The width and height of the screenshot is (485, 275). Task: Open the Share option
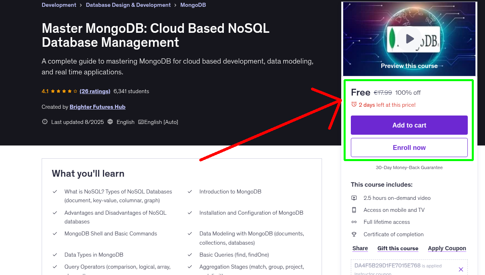coord(360,248)
